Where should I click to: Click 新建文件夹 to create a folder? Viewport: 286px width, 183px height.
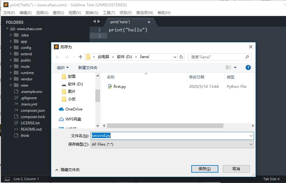tap(88, 68)
